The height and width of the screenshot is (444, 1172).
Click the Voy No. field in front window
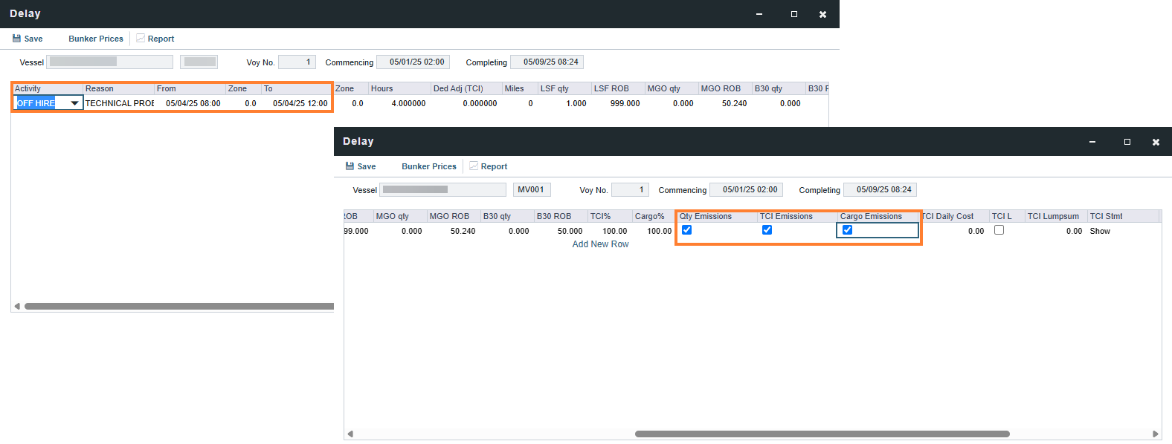[x=630, y=190]
